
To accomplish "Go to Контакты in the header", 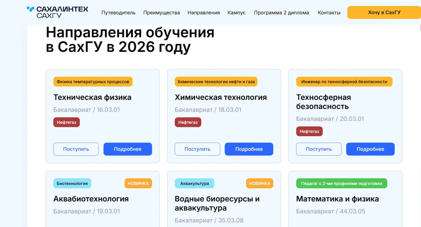I will 329,13.
